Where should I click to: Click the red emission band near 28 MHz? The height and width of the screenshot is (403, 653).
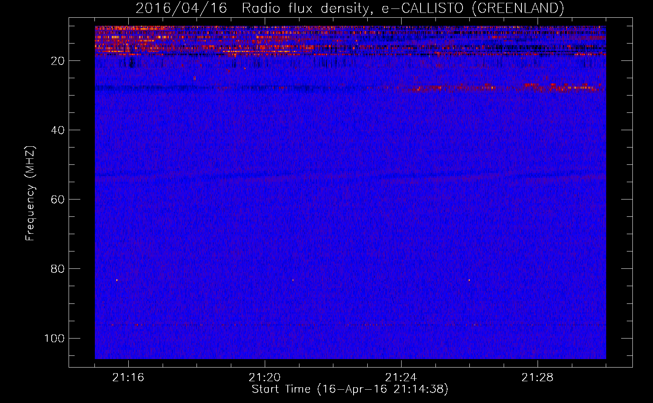coord(500,87)
